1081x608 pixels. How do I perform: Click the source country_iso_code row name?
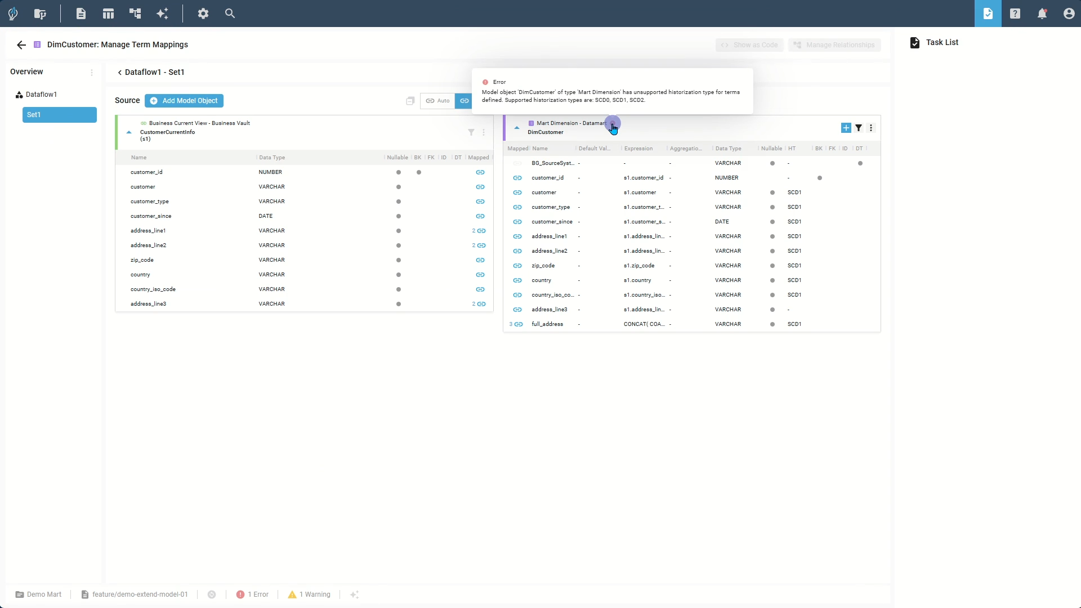[153, 289]
